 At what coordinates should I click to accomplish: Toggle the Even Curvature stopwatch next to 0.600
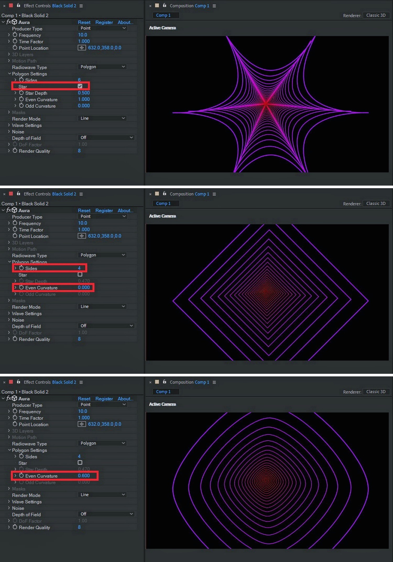[x=21, y=476]
